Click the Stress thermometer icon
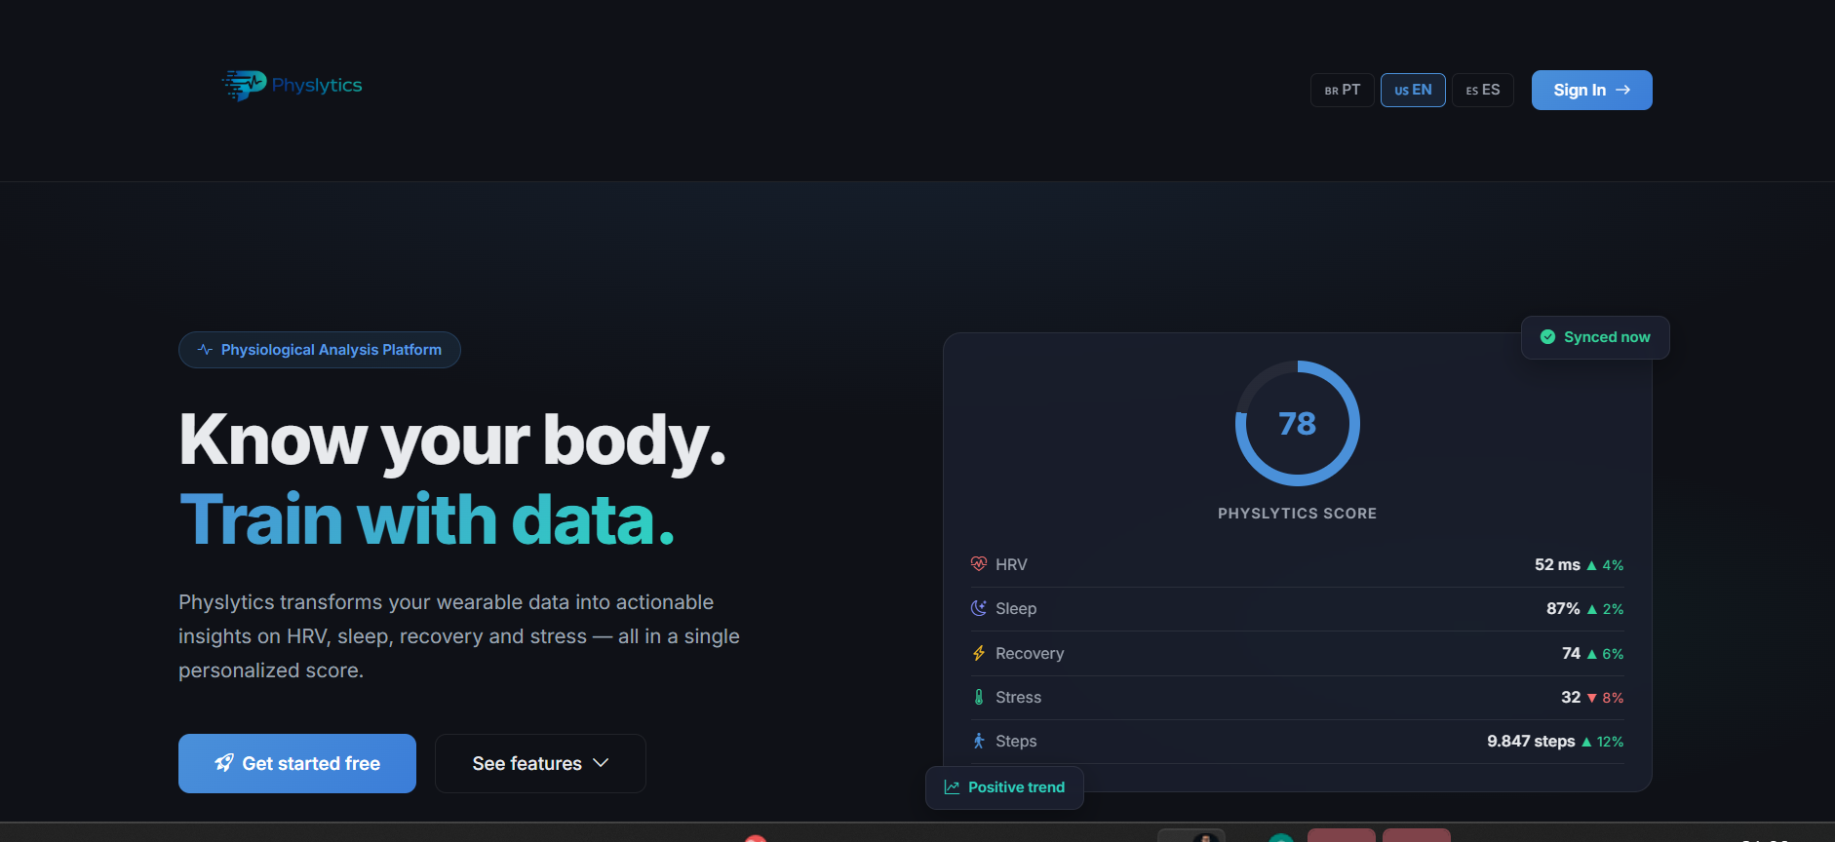Image resolution: width=1835 pixels, height=842 pixels. (979, 697)
